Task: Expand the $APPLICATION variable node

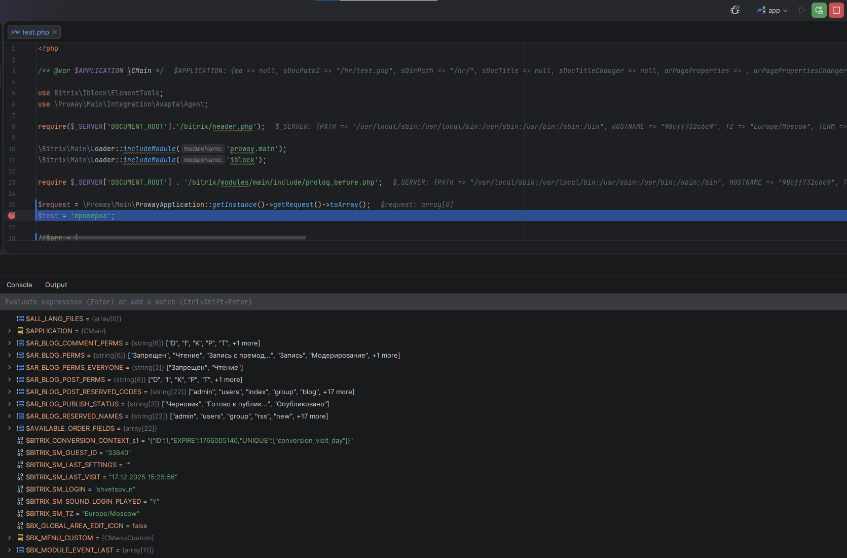Action: 9,331
